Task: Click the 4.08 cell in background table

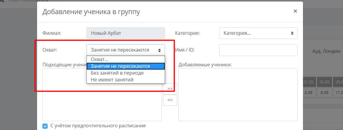Action: tap(309, 93)
